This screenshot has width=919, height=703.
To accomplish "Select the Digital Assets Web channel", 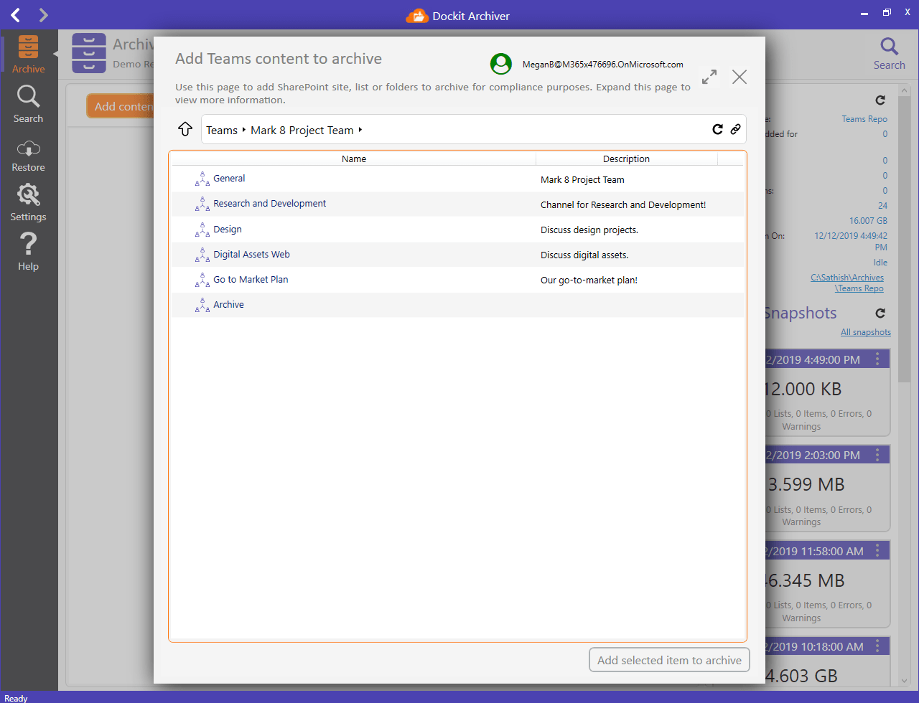I will point(457,255).
